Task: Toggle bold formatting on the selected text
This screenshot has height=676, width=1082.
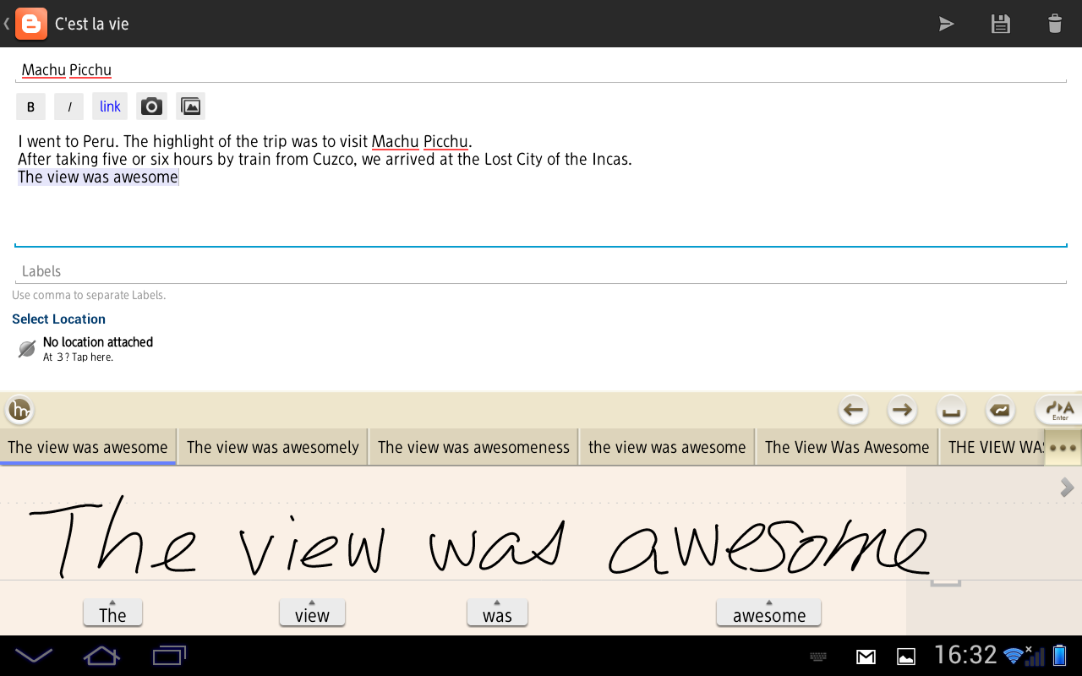Action: point(30,106)
